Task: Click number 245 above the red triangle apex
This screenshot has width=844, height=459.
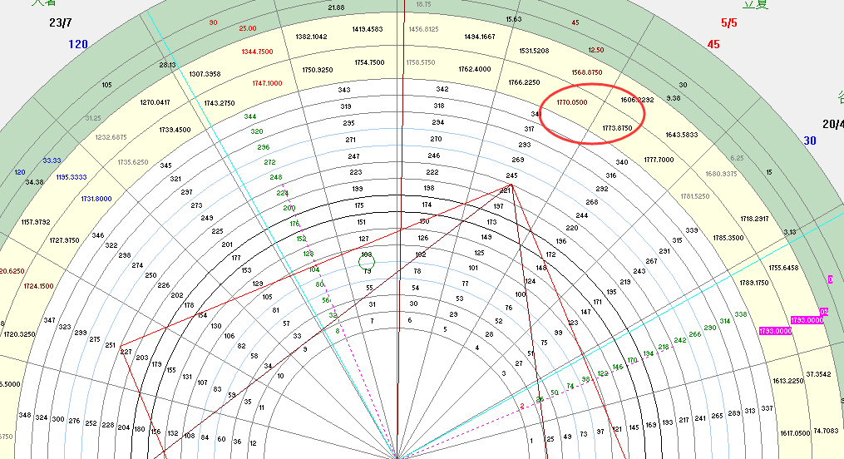Action: (x=511, y=175)
